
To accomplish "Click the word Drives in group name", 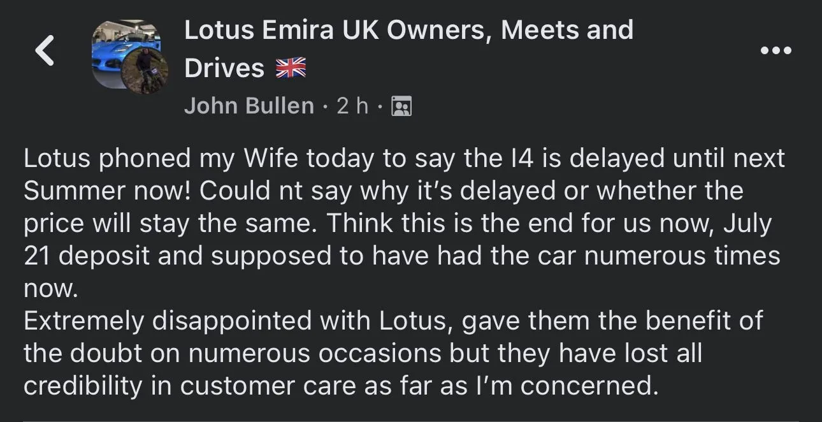I will (x=224, y=68).
